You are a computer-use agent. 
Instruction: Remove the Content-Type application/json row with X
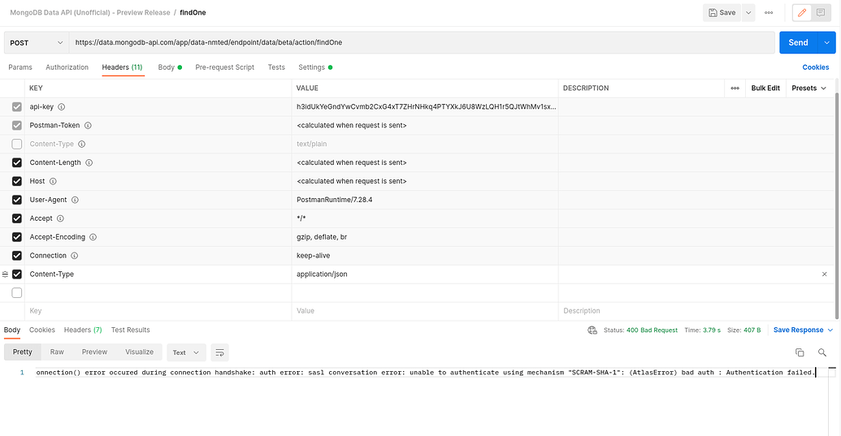(824, 274)
